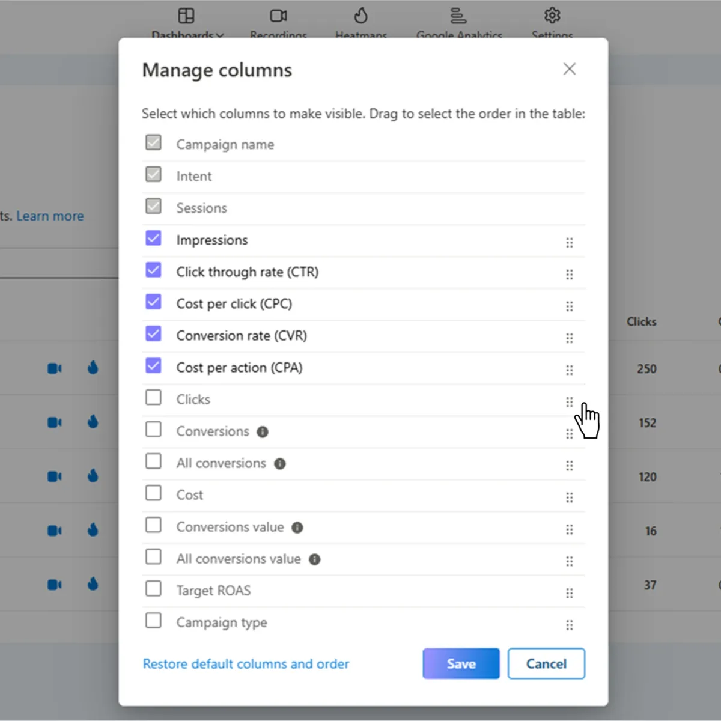Click the info icon next to Conversions
This screenshot has width=721, height=721.
tap(263, 431)
